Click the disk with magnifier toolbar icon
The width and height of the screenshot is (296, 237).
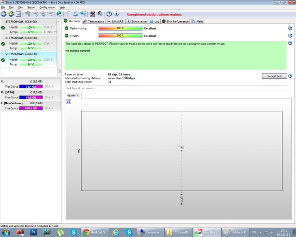tap(50, 14)
